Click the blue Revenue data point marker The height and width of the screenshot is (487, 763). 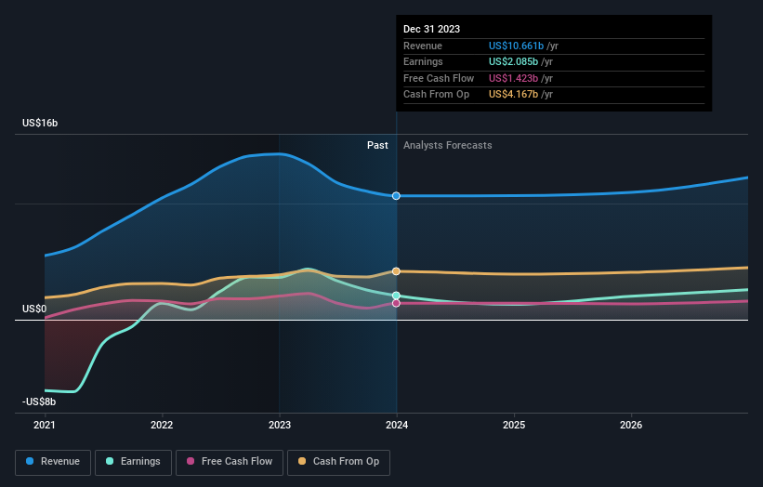click(396, 195)
